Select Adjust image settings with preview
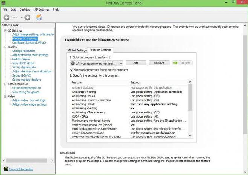The width and height of the screenshot is (248, 175). click(33, 35)
